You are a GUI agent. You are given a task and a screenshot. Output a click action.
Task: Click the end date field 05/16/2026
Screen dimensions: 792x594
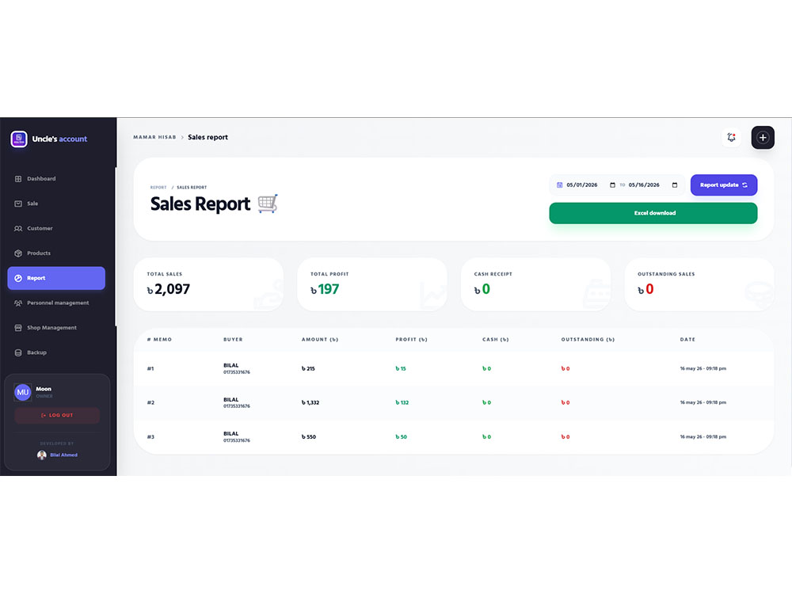click(x=644, y=185)
